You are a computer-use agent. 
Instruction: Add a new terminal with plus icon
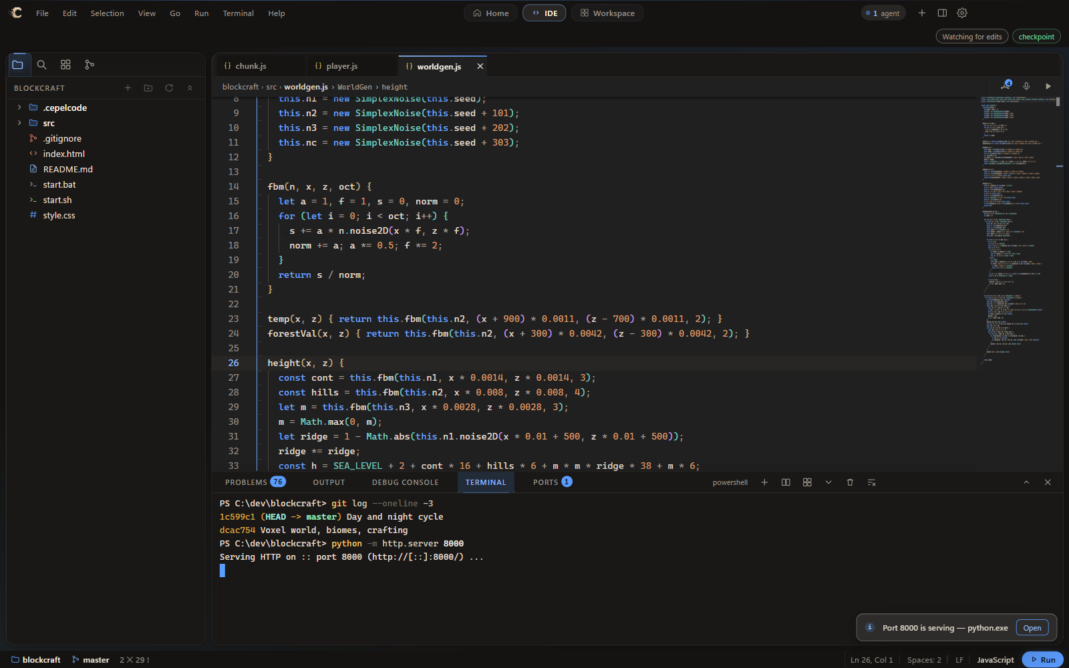[x=764, y=482]
